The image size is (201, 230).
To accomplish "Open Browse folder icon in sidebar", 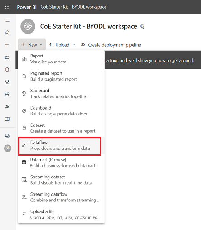I will [7, 57].
